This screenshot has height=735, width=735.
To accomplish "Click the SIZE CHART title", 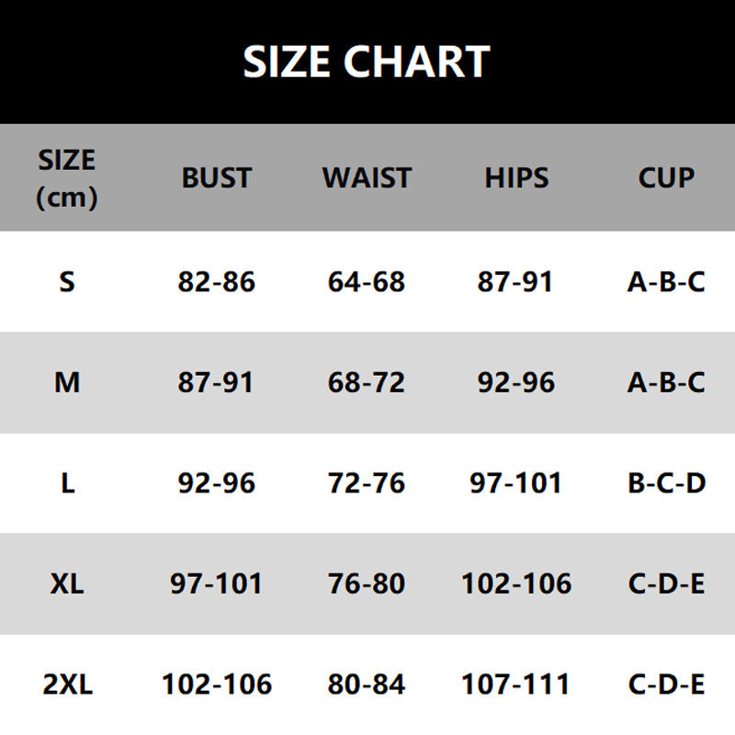I will 367,62.
